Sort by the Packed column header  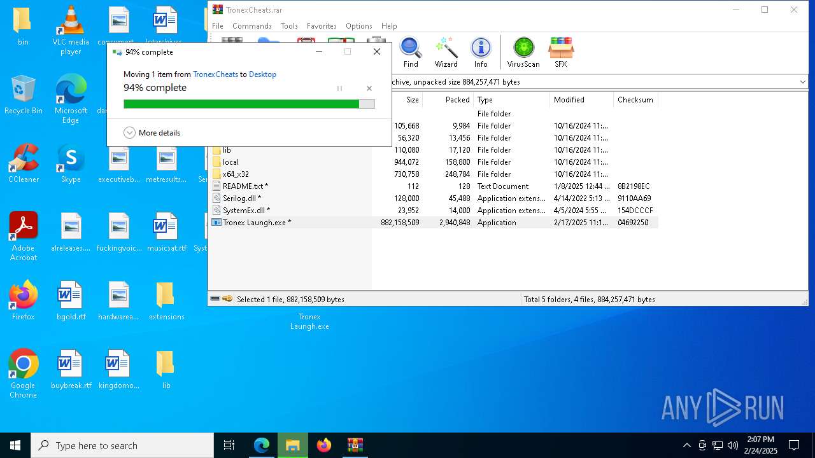[x=448, y=100]
